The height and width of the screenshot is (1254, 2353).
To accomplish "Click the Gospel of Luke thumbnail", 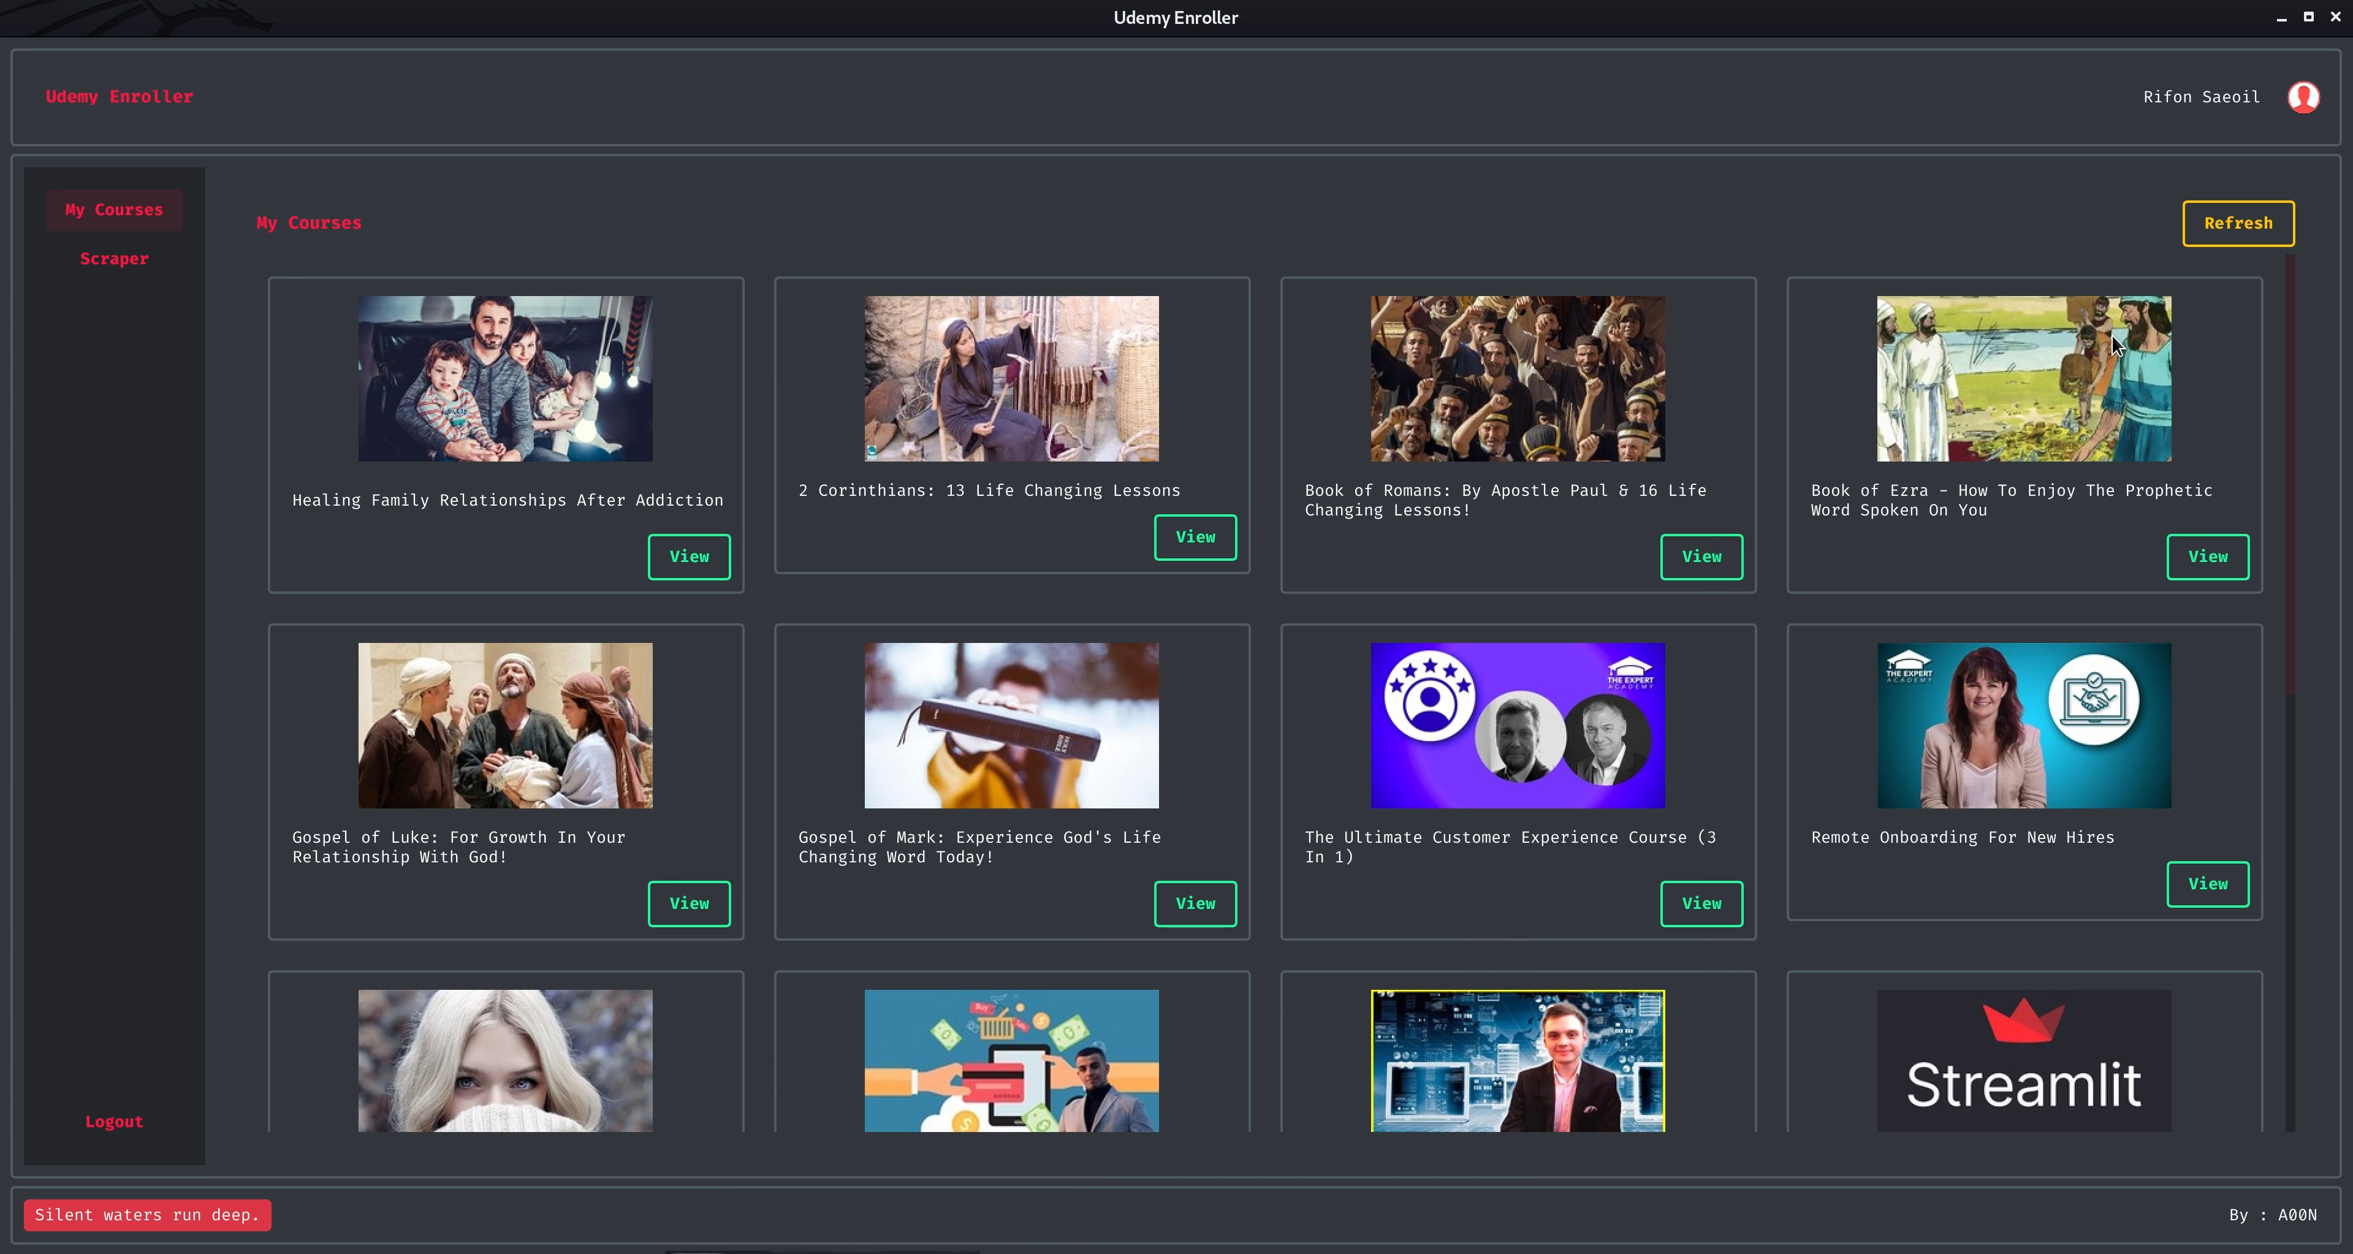I will click(x=505, y=725).
